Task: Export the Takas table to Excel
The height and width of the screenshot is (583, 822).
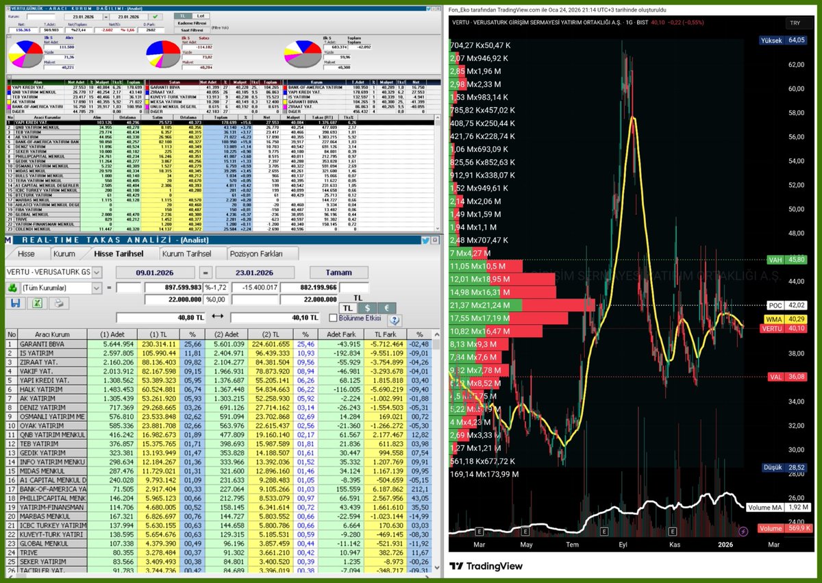Action: point(36,303)
